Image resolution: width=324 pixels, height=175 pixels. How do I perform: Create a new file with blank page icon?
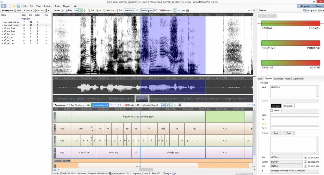click(9, 6)
